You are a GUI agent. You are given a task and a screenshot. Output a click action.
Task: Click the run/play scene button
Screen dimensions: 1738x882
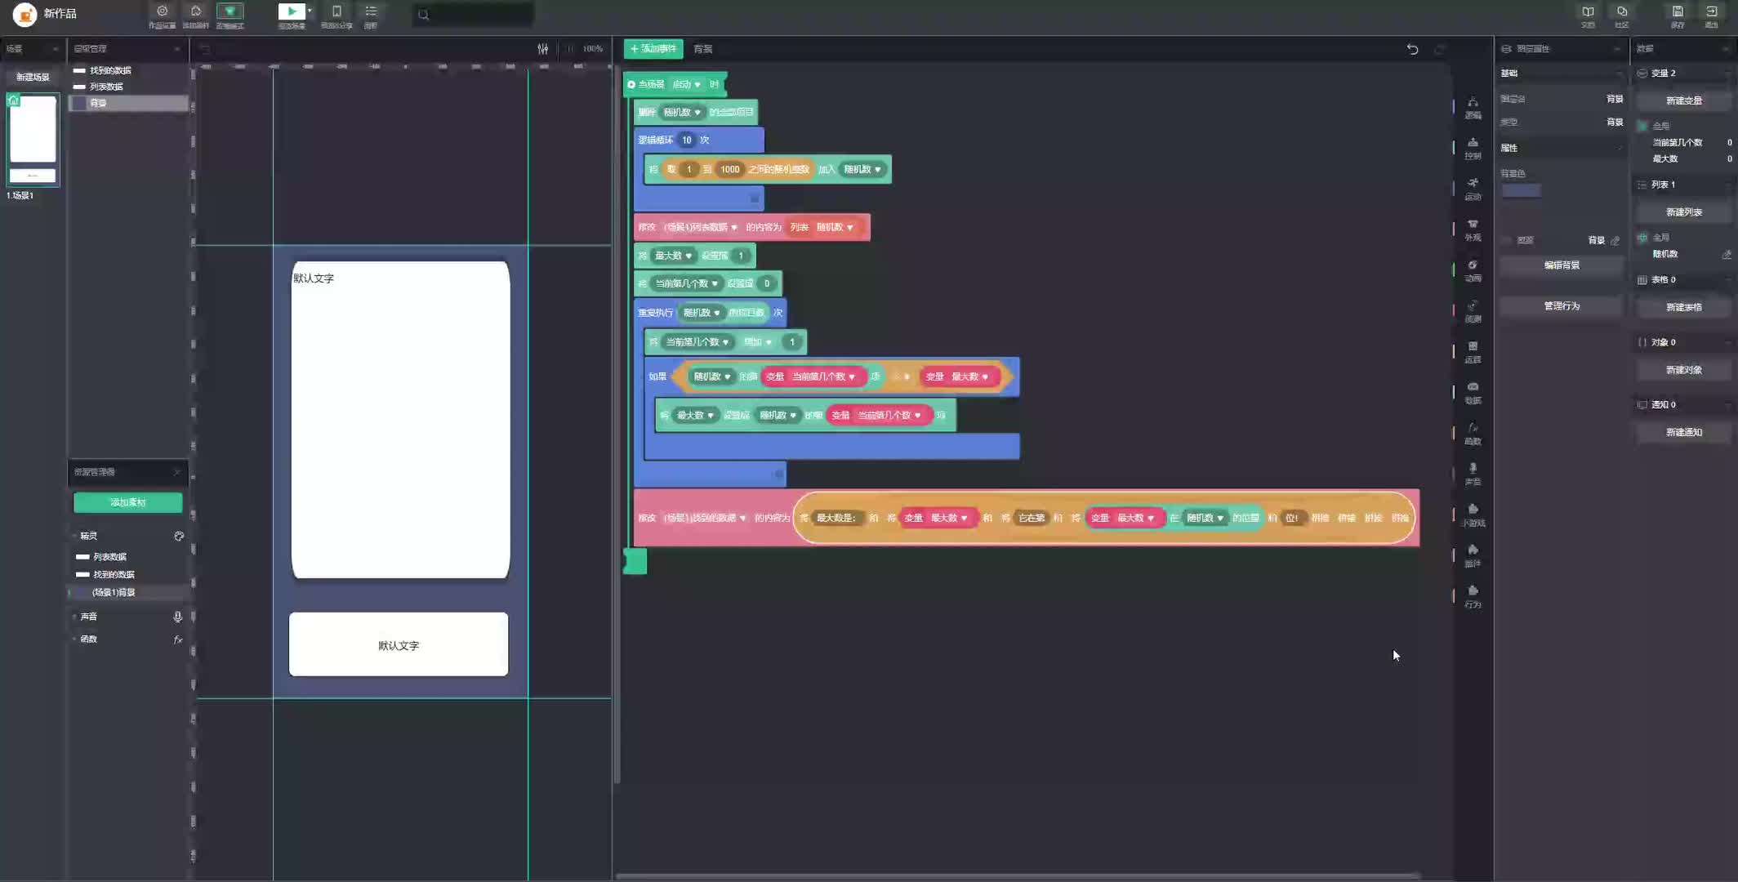coord(291,11)
